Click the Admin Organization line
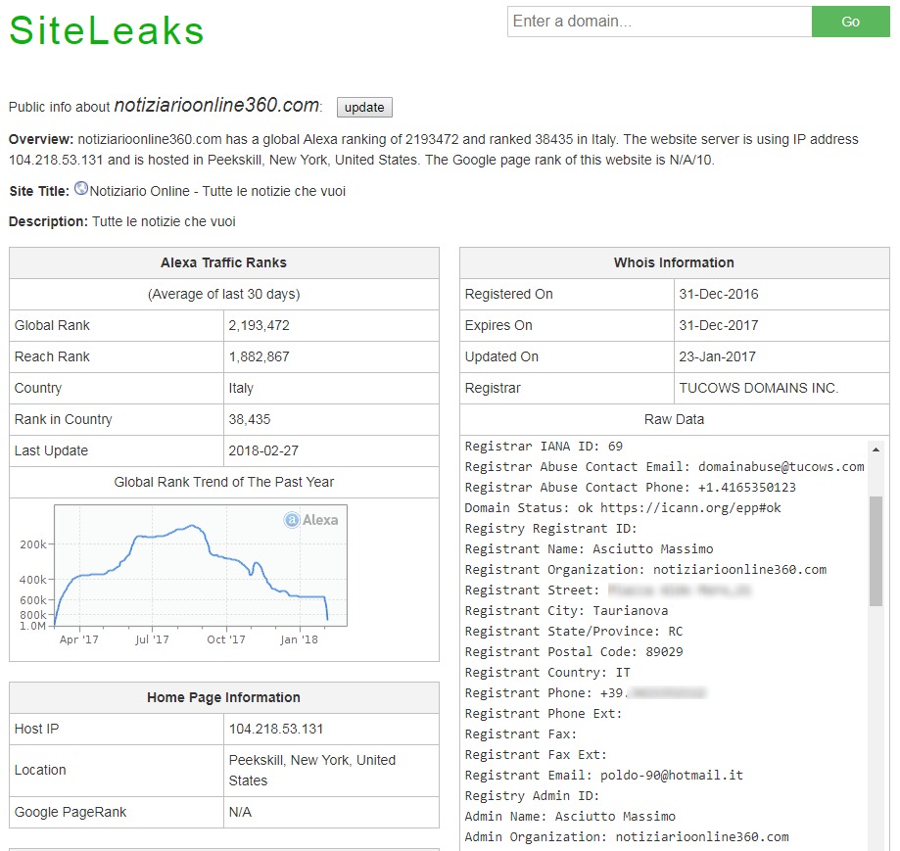Image resolution: width=900 pixels, height=851 pixels. (x=627, y=837)
